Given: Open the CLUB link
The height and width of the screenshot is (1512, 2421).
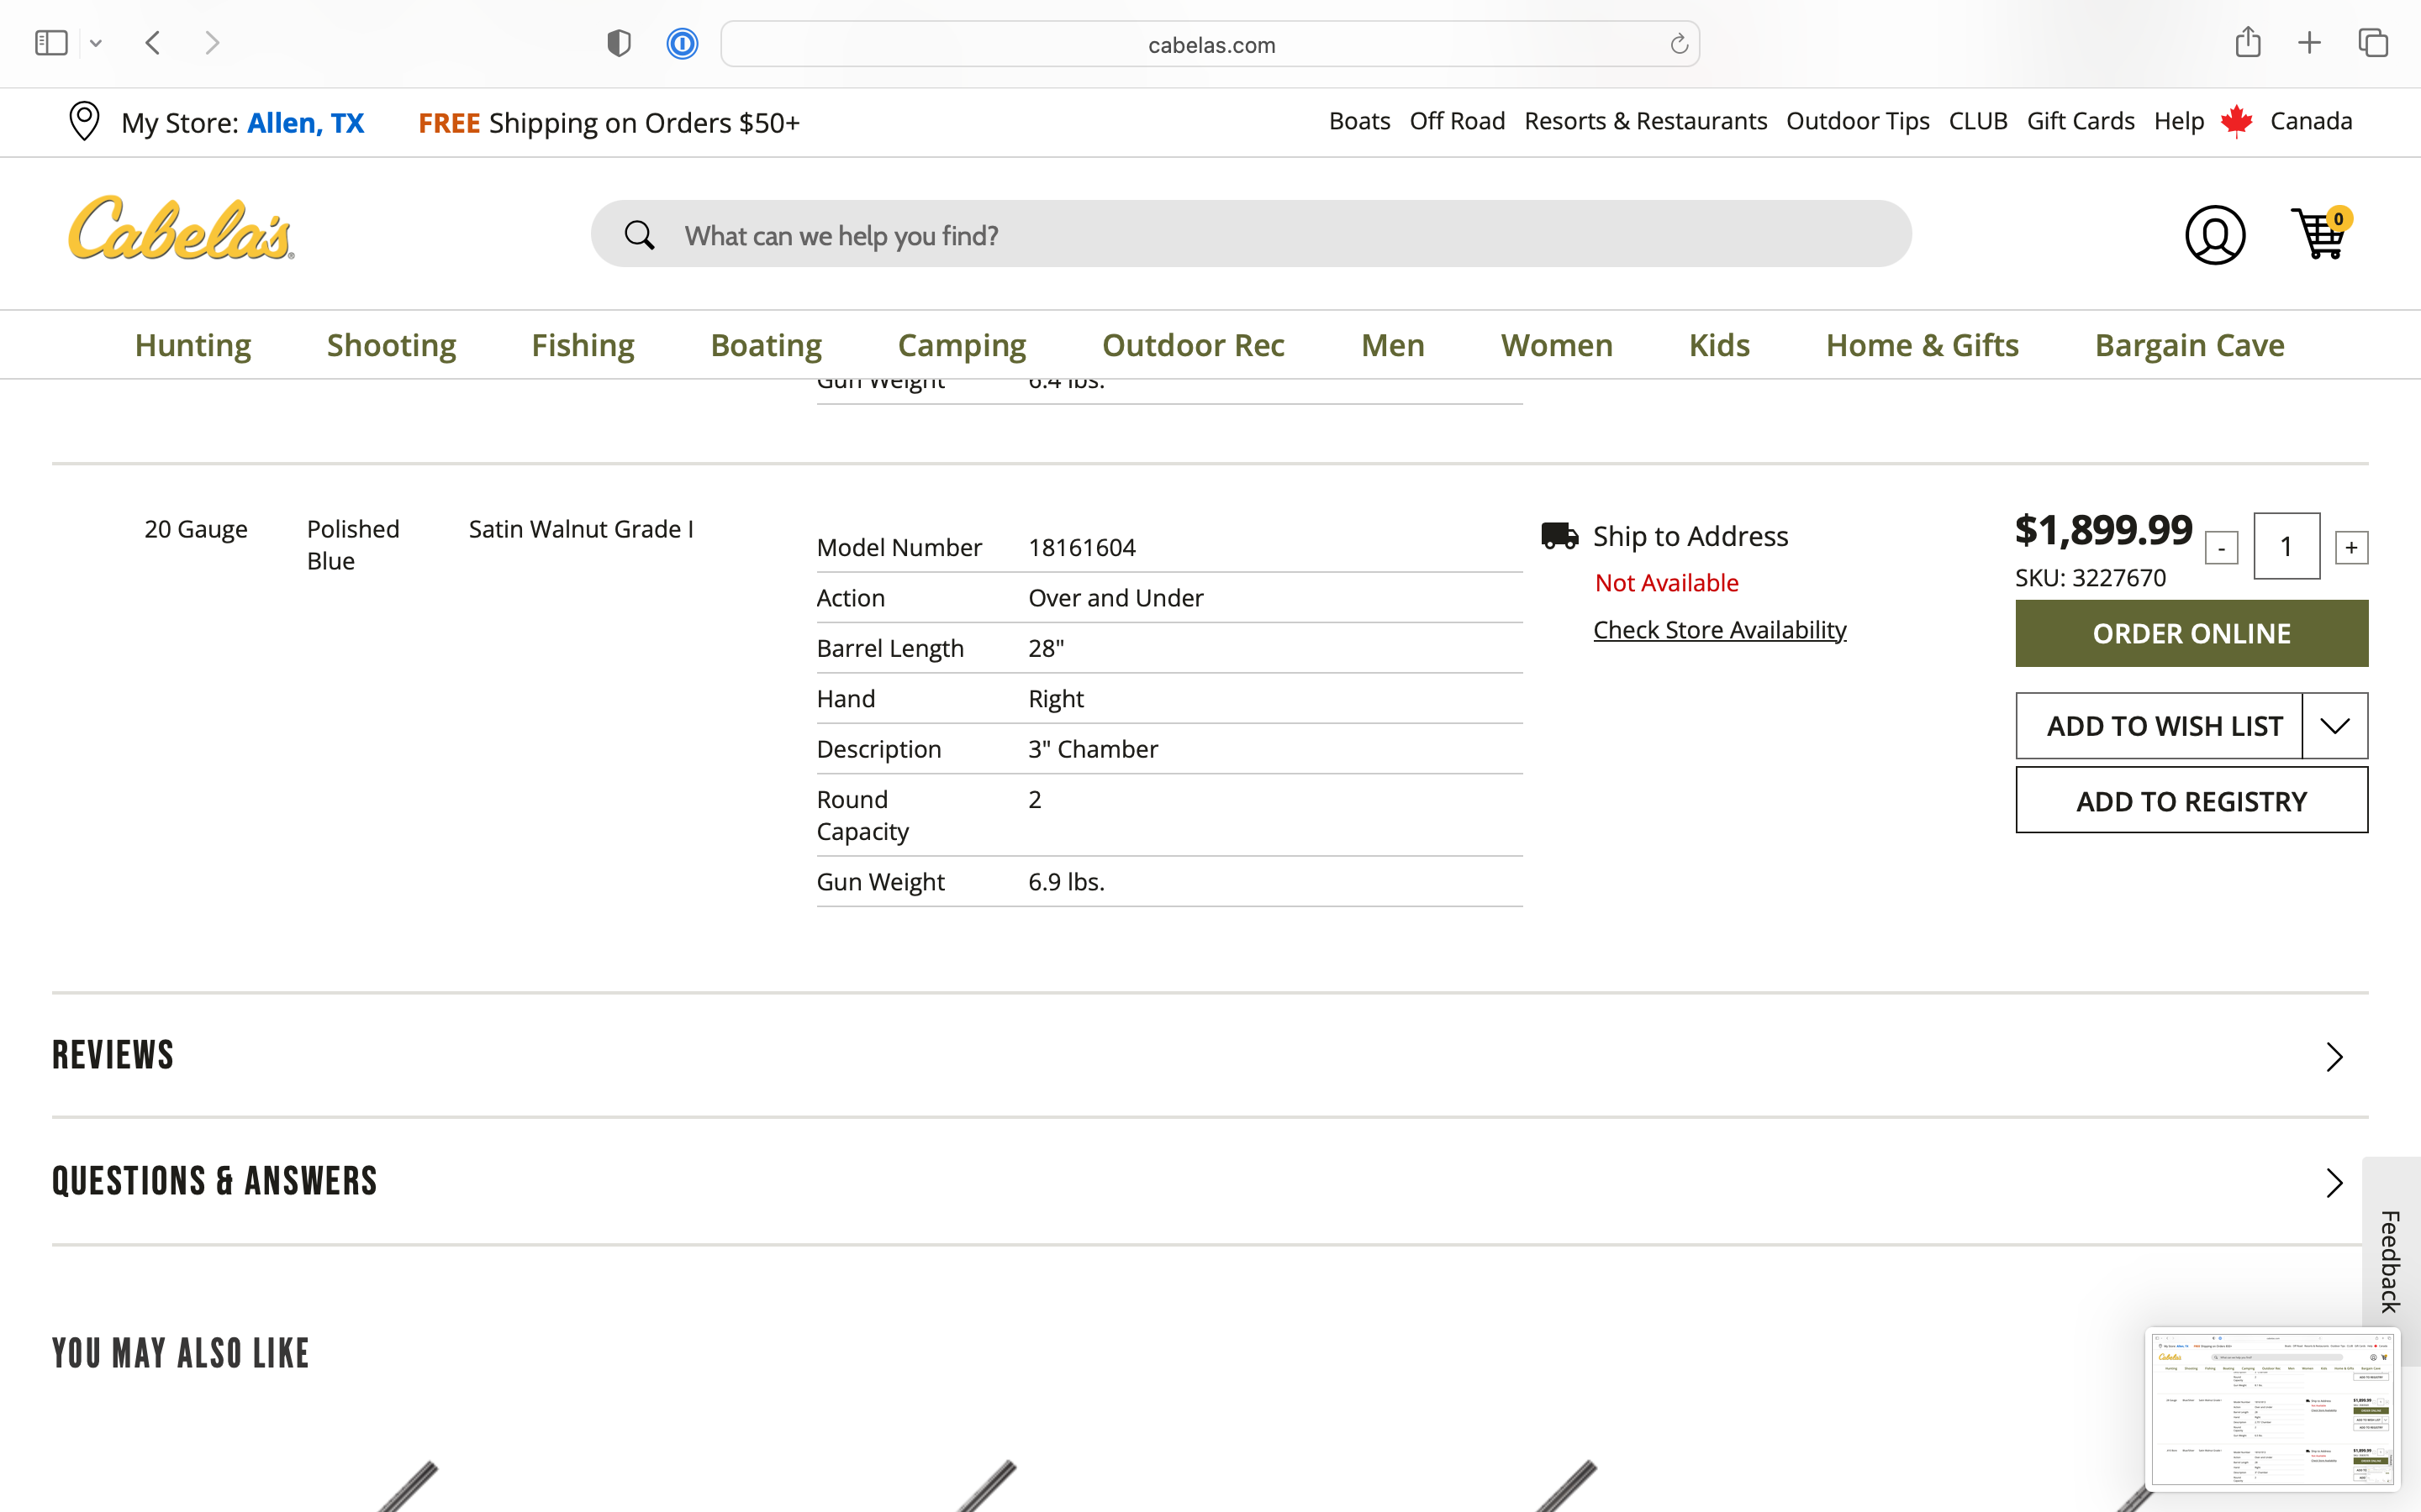Looking at the screenshot, I should [1977, 121].
